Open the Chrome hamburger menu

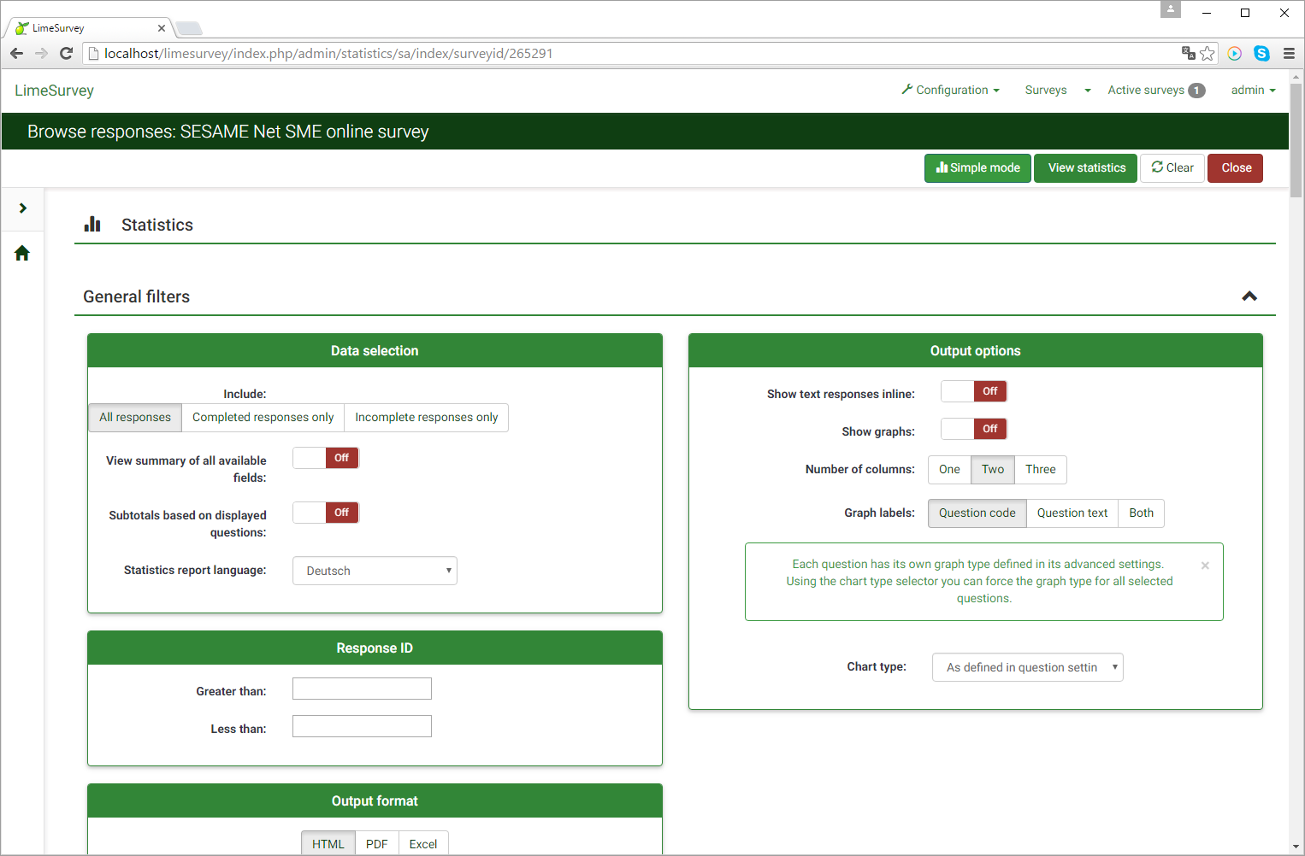1288,53
